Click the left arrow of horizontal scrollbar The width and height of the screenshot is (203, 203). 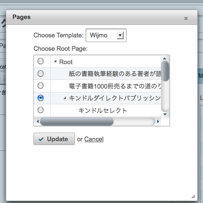pyautogui.click(x=38, y=122)
